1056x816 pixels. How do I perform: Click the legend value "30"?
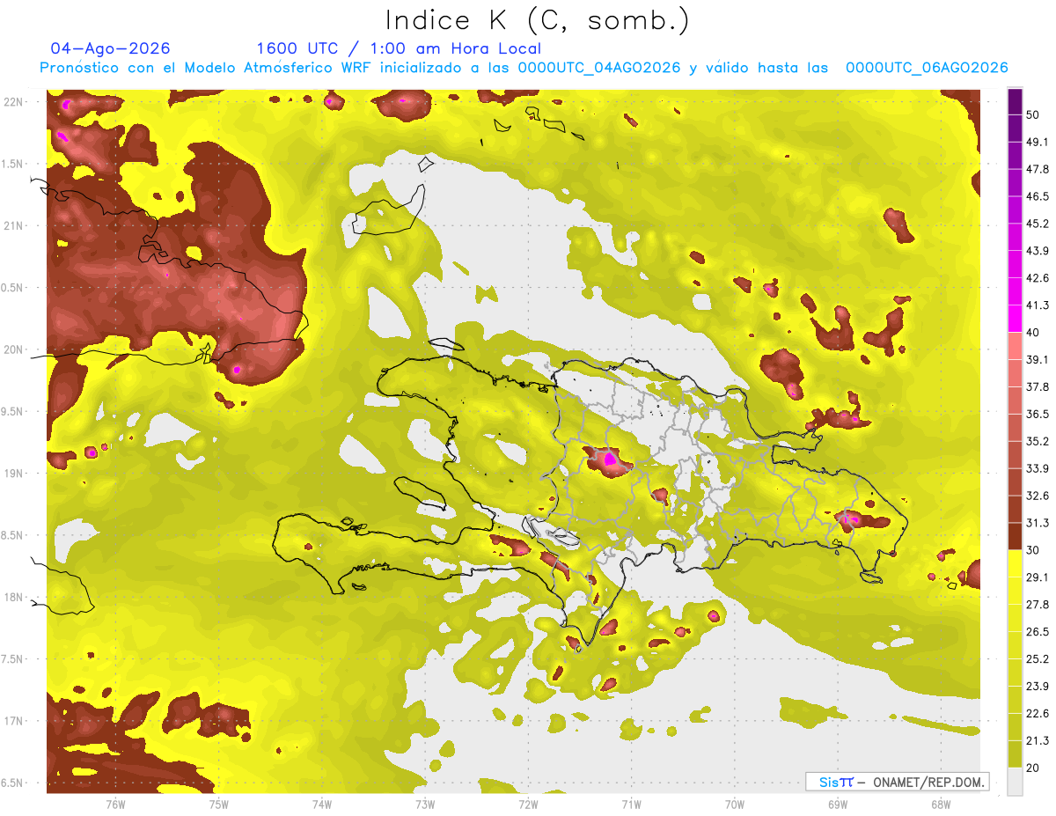(x=1033, y=550)
